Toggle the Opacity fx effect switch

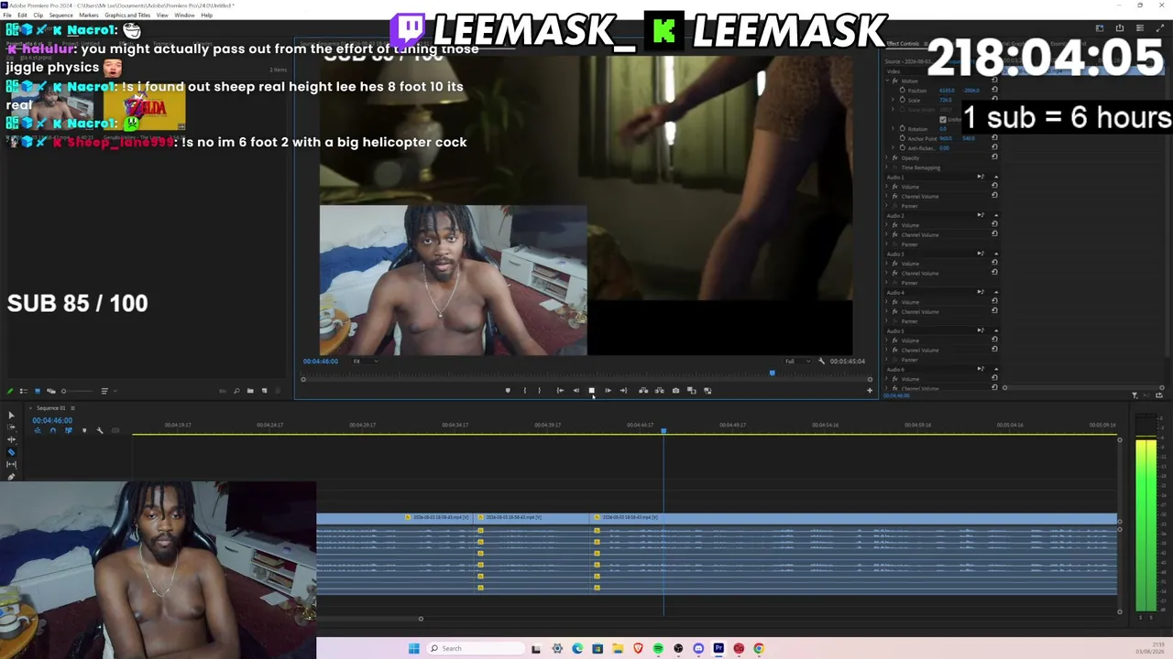pyautogui.click(x=895, y=157)
